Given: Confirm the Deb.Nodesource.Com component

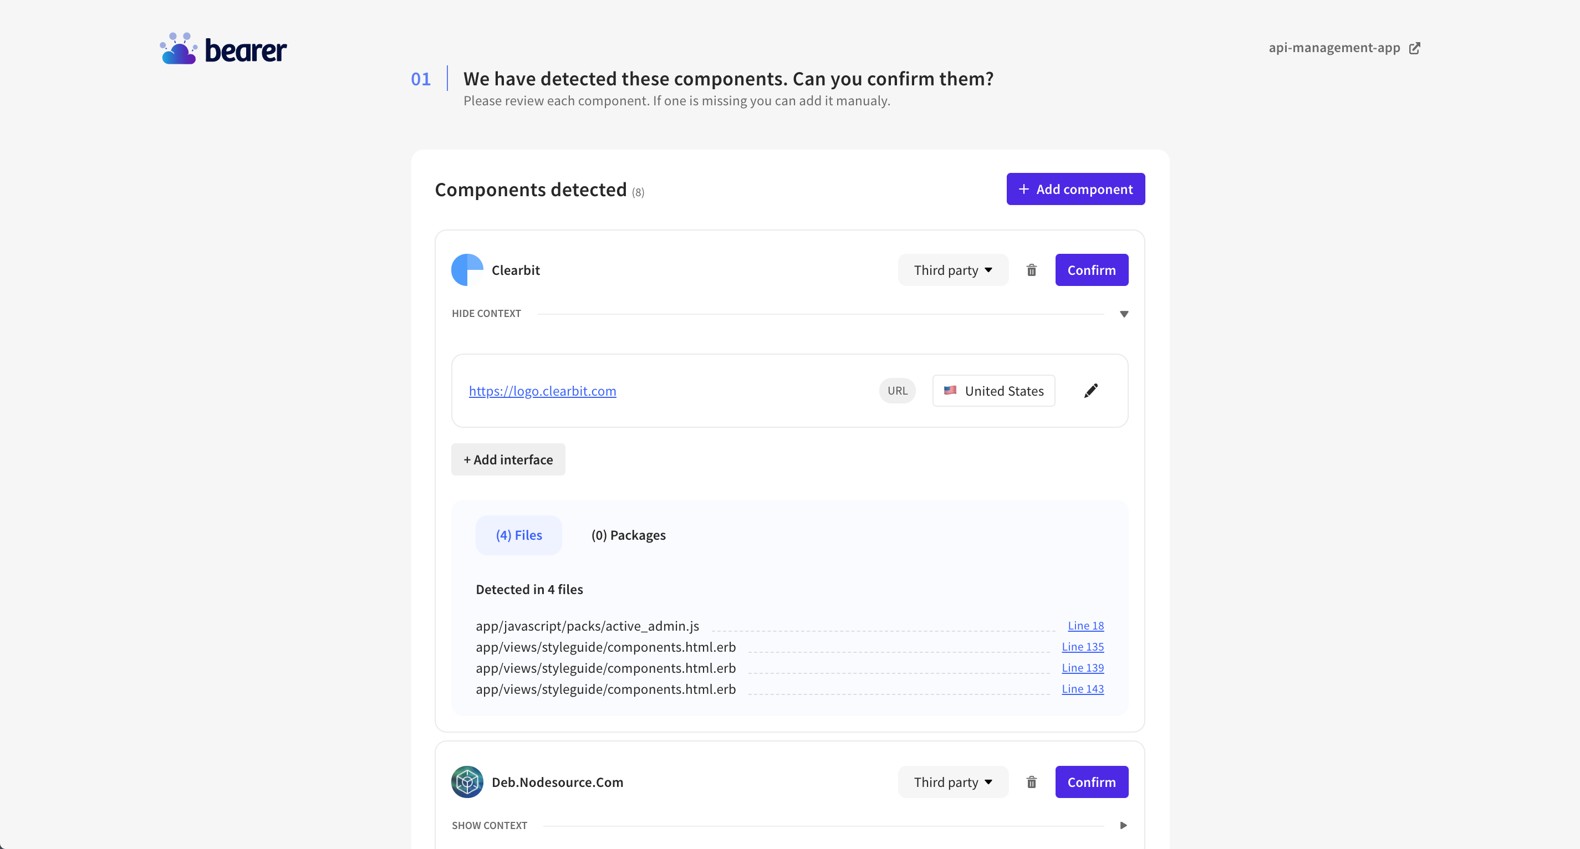Looking at the screenshot, I should (x=1091, y=781).
